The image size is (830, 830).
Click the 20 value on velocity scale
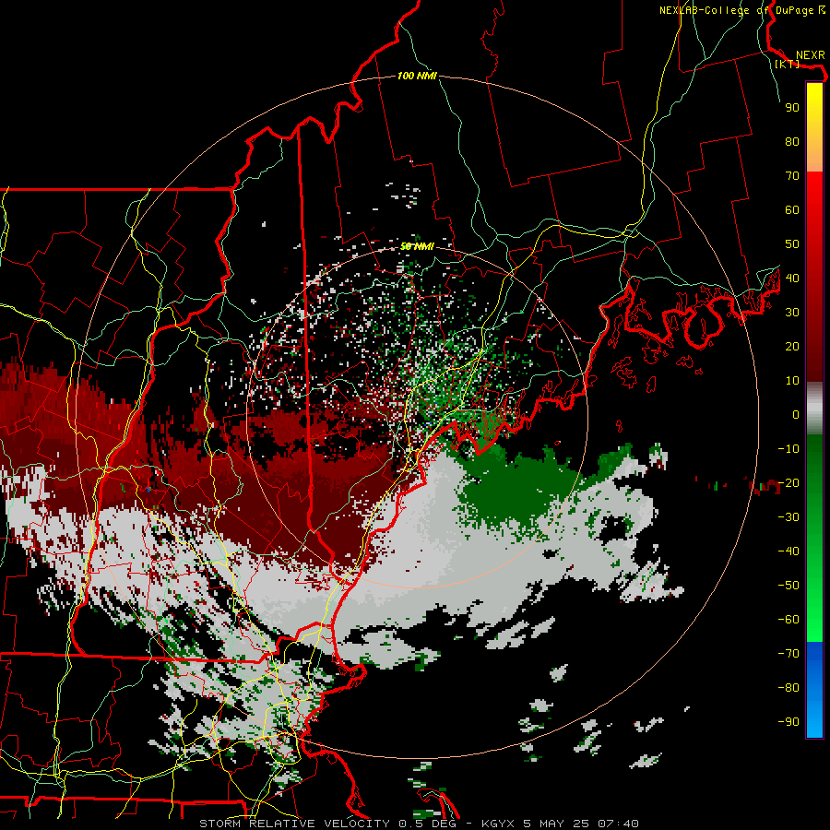click(792, 347)
